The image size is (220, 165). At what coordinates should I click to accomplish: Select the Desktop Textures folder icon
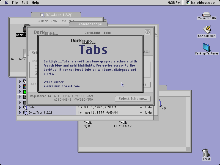coord(207,49)
